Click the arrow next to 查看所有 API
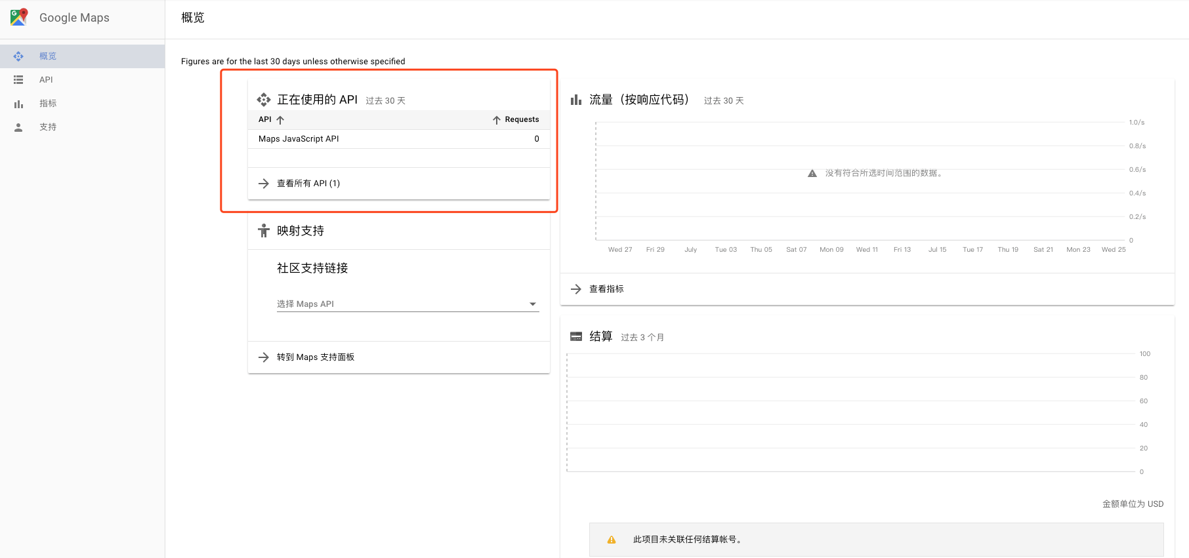 [x=264, y=184]
